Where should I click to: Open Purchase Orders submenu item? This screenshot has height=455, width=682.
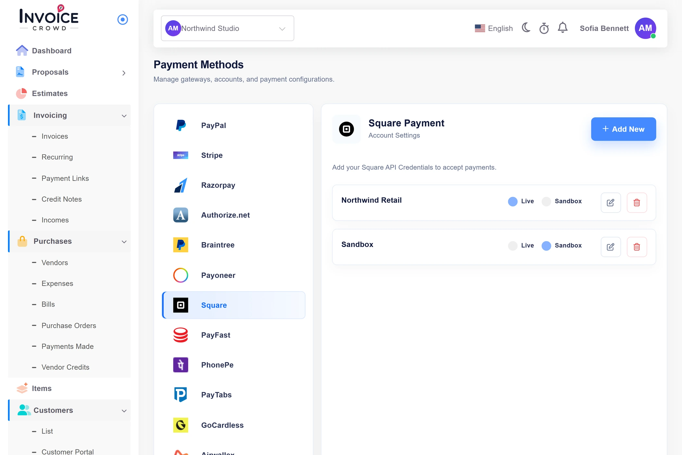[x=69, y=325]
